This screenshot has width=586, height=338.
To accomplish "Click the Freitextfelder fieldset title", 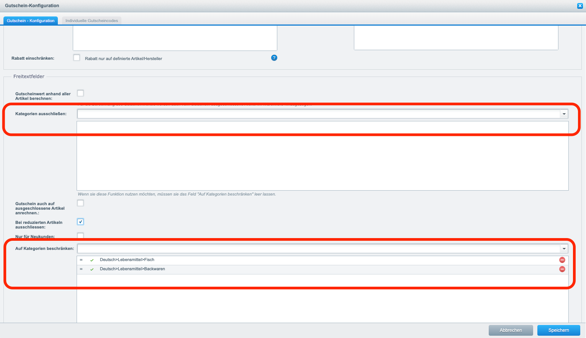I will click(x=29, y=77).
